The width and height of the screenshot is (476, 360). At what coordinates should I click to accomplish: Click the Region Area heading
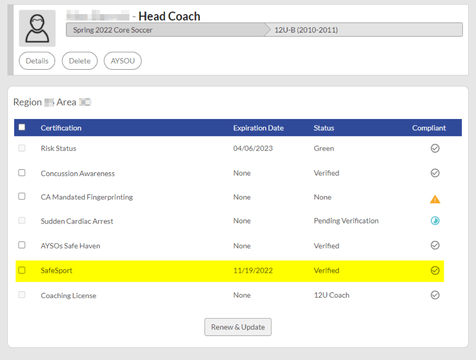click(52, 102)
